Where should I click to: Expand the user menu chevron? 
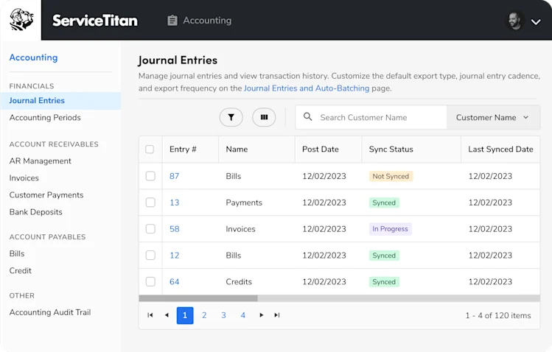pos(536,22)
